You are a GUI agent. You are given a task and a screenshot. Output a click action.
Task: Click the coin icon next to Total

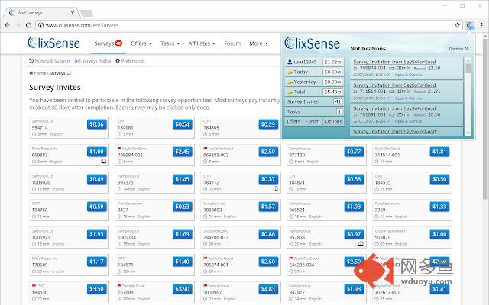point(290,91)
